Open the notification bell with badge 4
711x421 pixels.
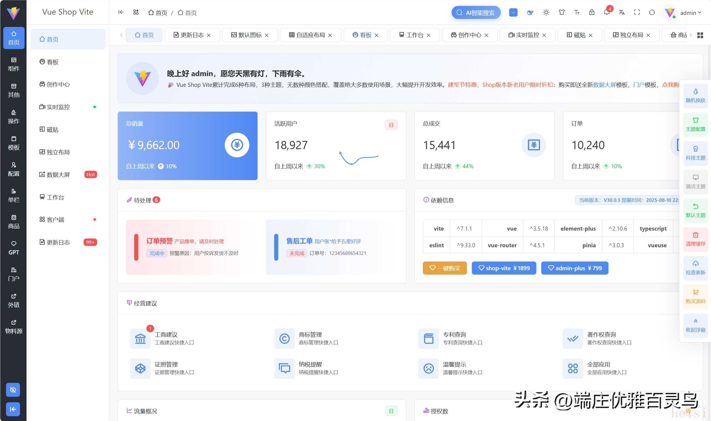pyautogui.click(x=606, y=13)
